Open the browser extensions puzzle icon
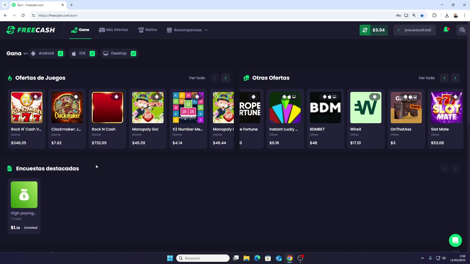 point(434,15)
